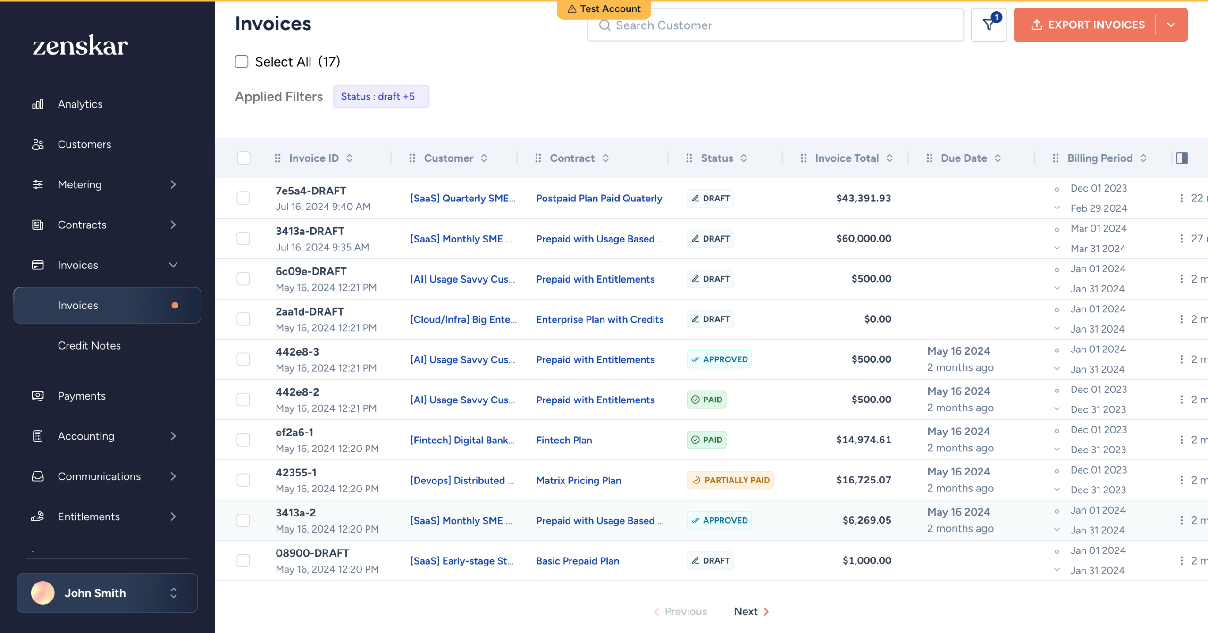Go to Customers menu item
Screen dimensions: 1208x633
pyautogui.click(x=84, y=144)
